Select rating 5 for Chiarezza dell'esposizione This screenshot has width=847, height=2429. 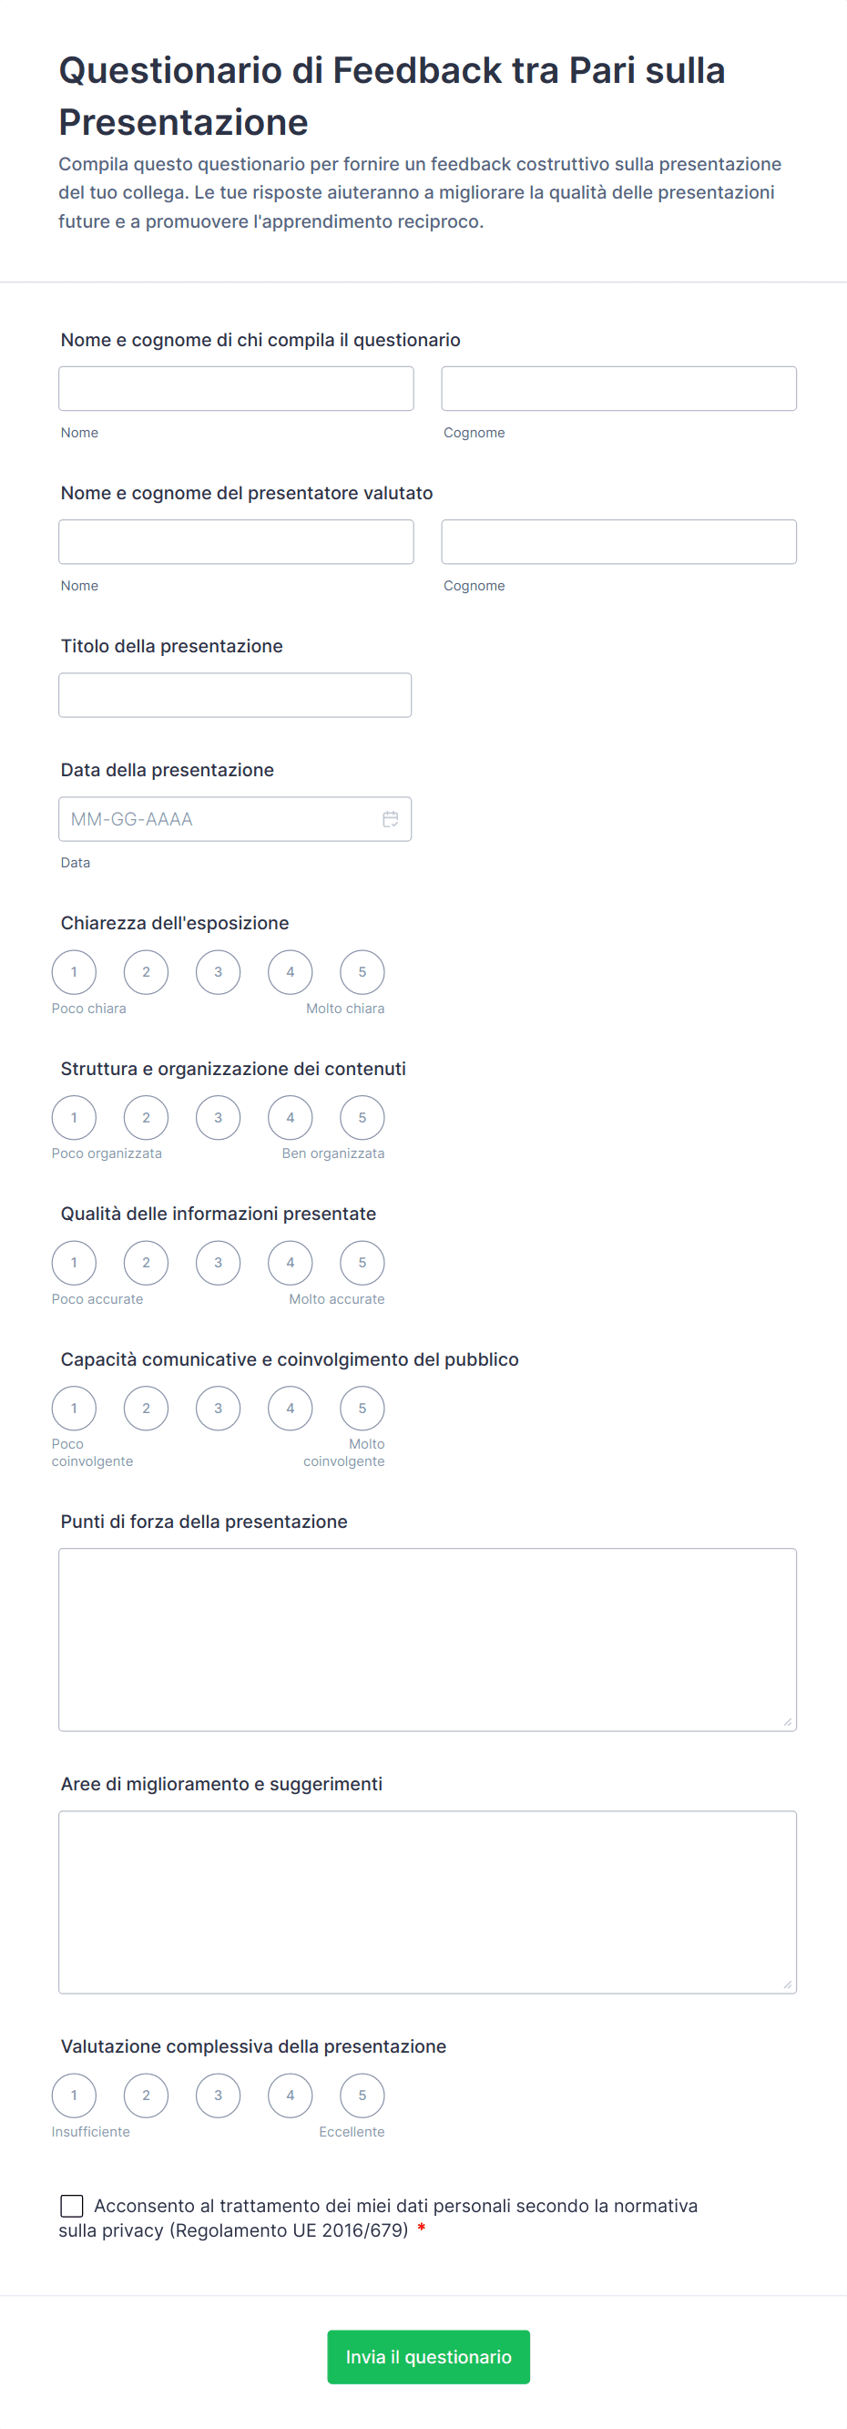tap(362, 972)
